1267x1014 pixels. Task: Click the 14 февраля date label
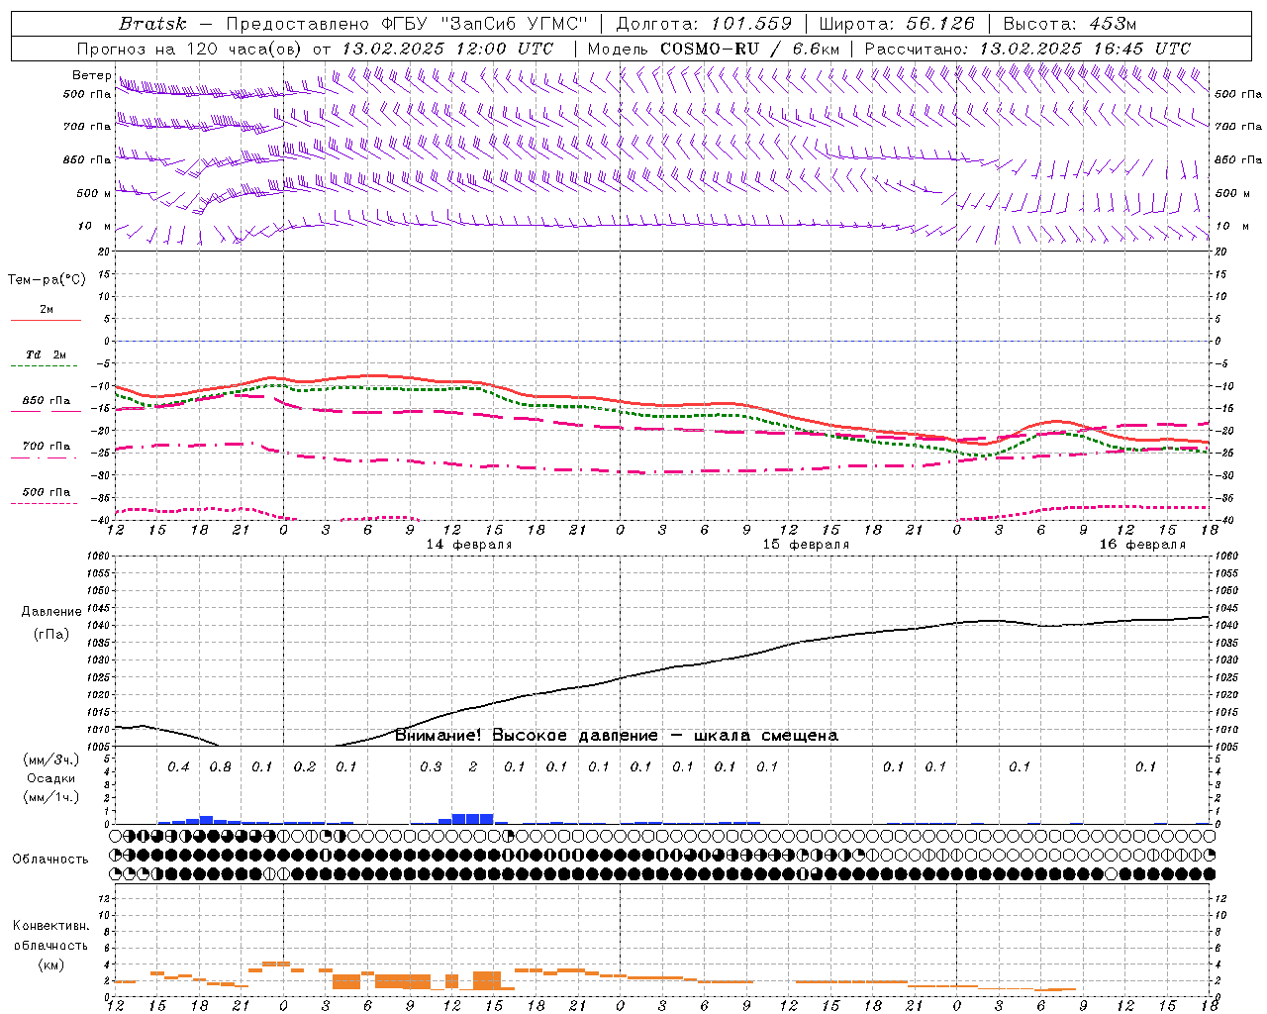(469, 545)
